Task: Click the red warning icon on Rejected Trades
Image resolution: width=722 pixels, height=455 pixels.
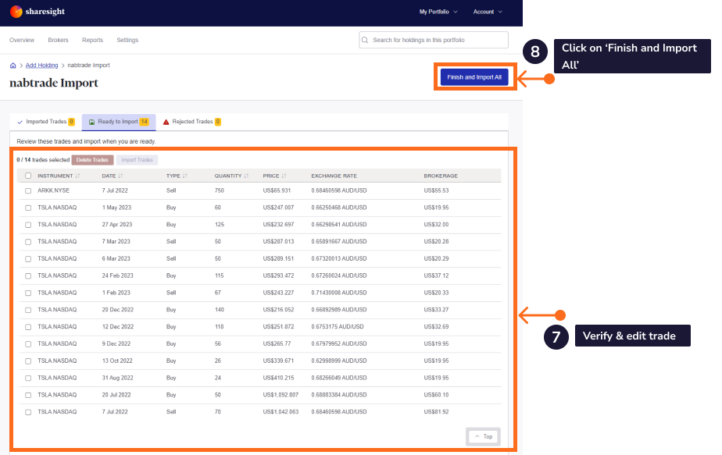Action: [x=166, y=122]
